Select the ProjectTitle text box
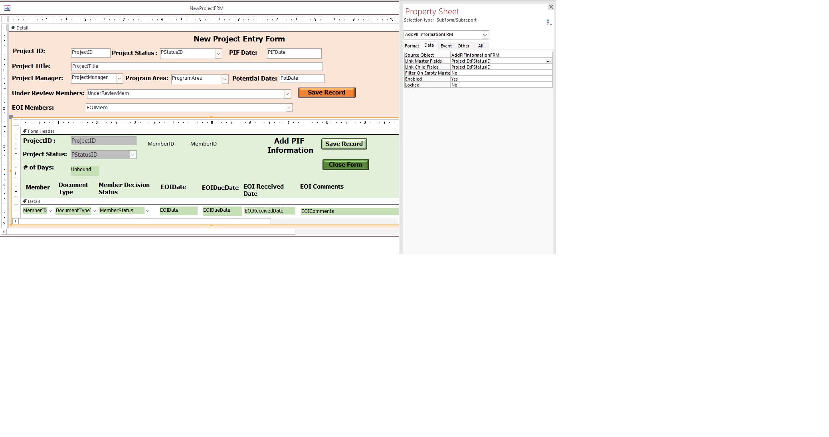This screenshot has width=829, height=437. (x=196, y=66)
